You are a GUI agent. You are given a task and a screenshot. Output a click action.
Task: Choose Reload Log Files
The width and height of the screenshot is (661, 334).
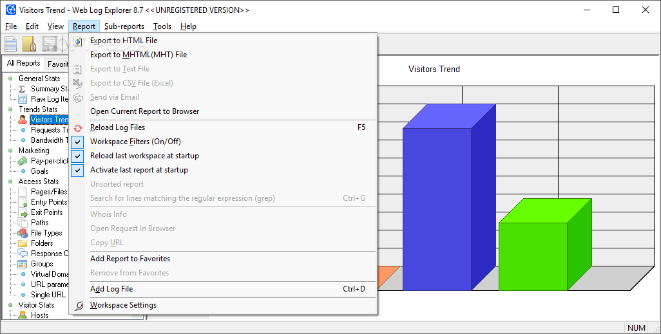point(224,127)
